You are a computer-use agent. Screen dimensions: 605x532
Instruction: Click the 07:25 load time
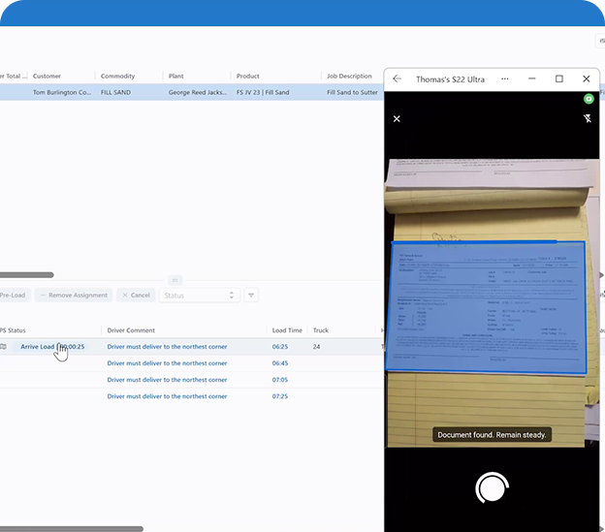pos(280,396)
